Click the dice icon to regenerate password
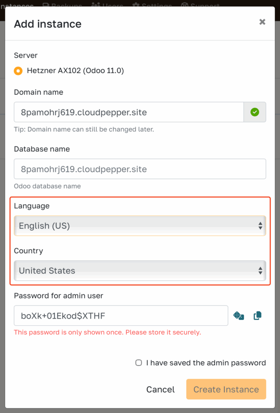Viewport: 280px width, 413px height. pyautogui.click(x=238, y=317)
